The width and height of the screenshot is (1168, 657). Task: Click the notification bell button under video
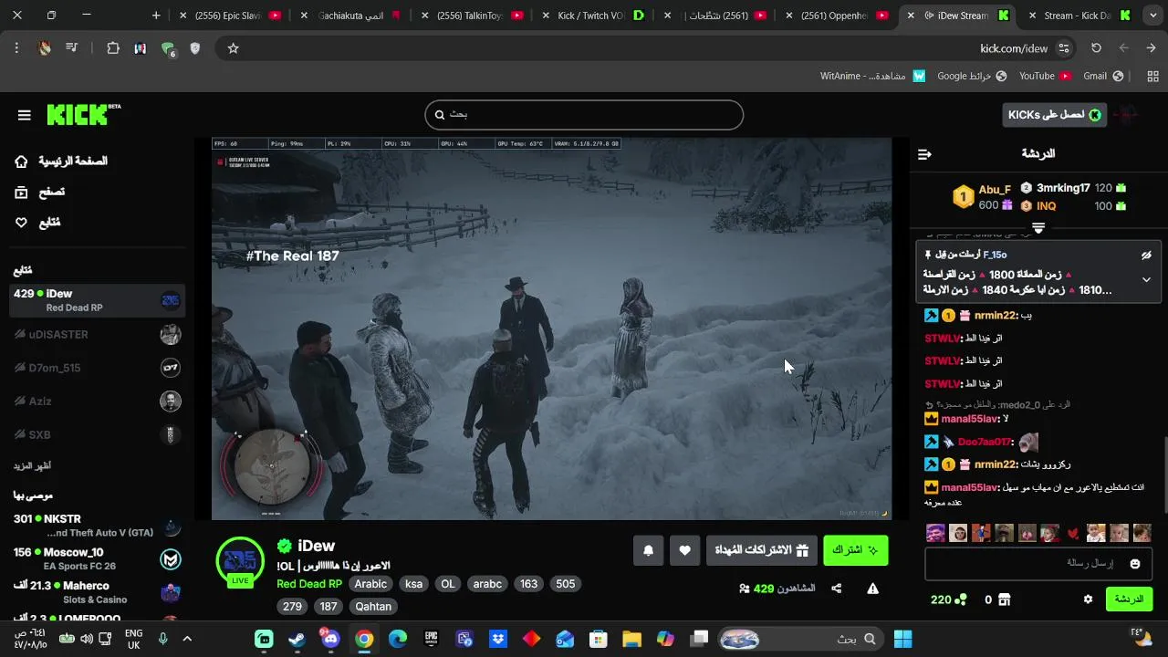(x=649, y=550)
